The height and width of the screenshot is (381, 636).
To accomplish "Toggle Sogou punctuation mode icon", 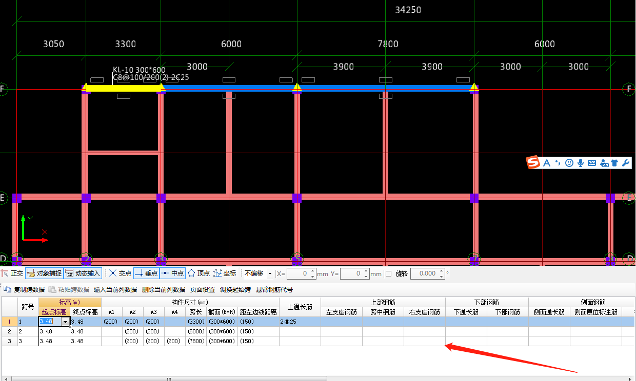I will click(558, 163).
